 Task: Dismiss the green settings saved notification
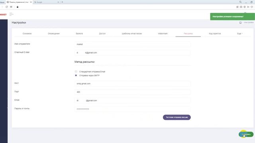pos(232,17)
